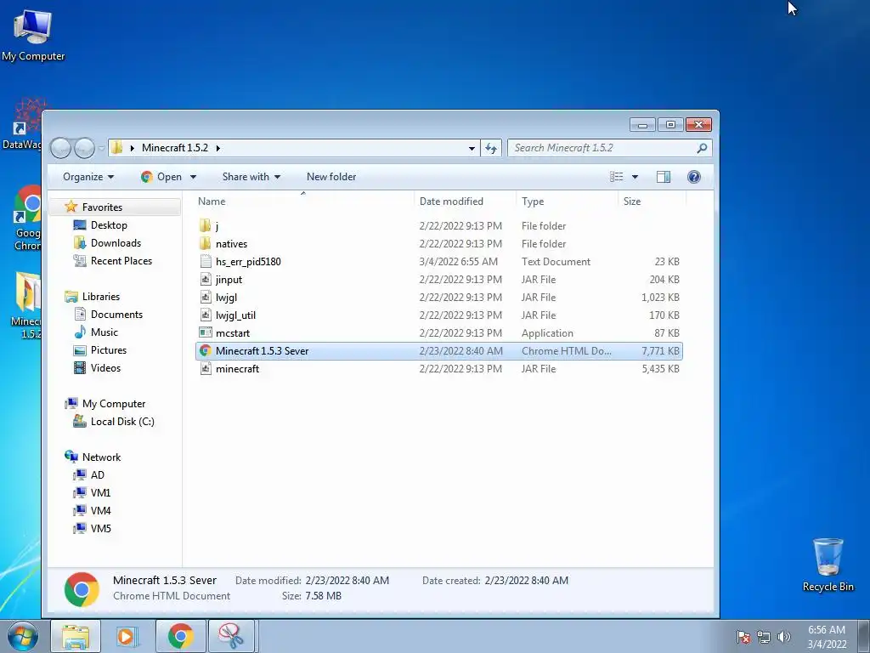Expand the view options dropdown arrow
This screenshot has height=653, width=870.
(x=635, y=177)
